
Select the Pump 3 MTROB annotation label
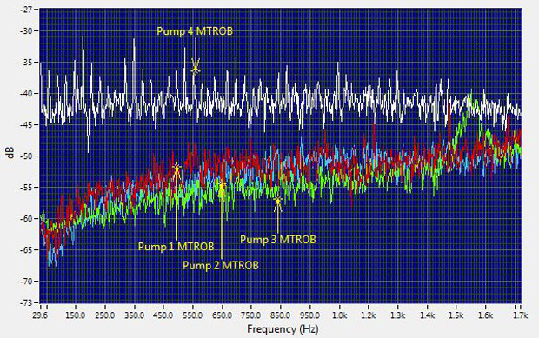click(x=277, y=240)
